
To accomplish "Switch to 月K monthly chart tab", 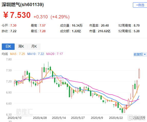I will pos(34,47).
